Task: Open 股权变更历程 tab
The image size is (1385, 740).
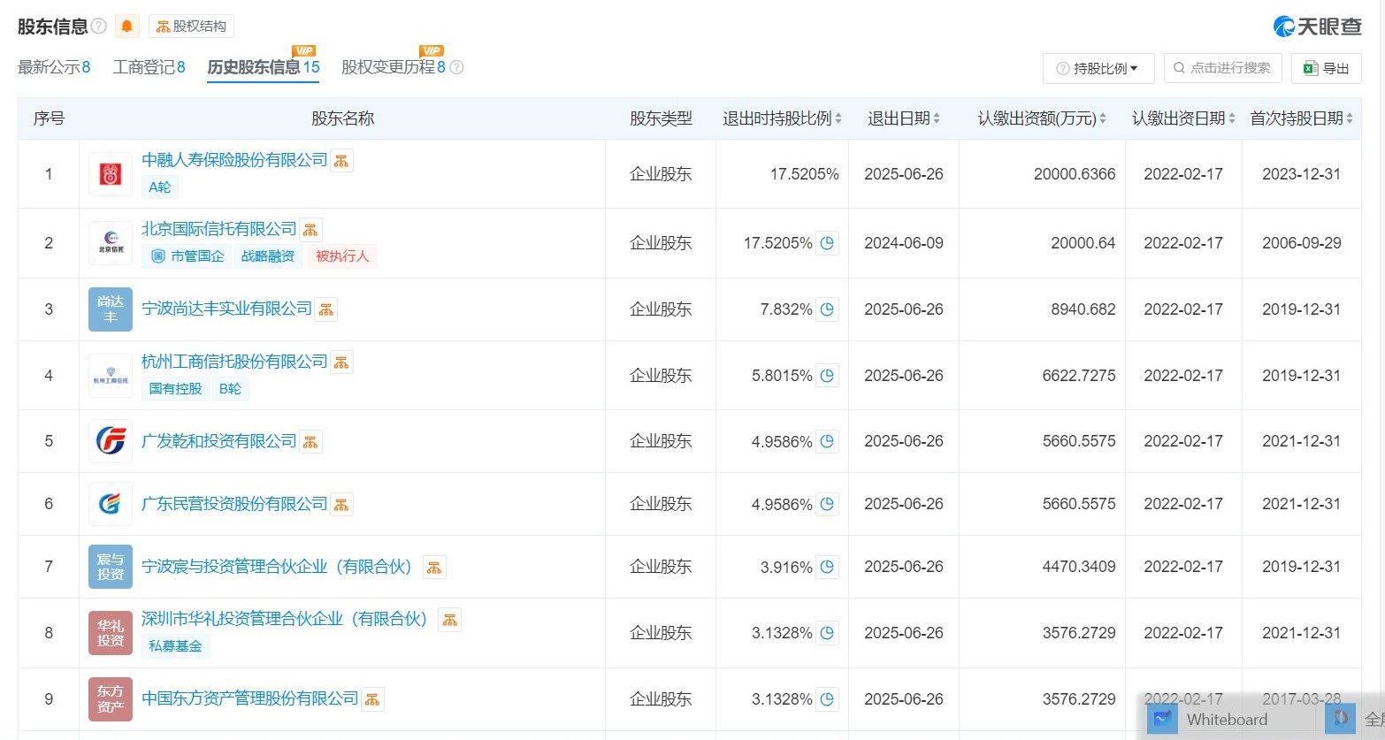Action: (394, 67)
